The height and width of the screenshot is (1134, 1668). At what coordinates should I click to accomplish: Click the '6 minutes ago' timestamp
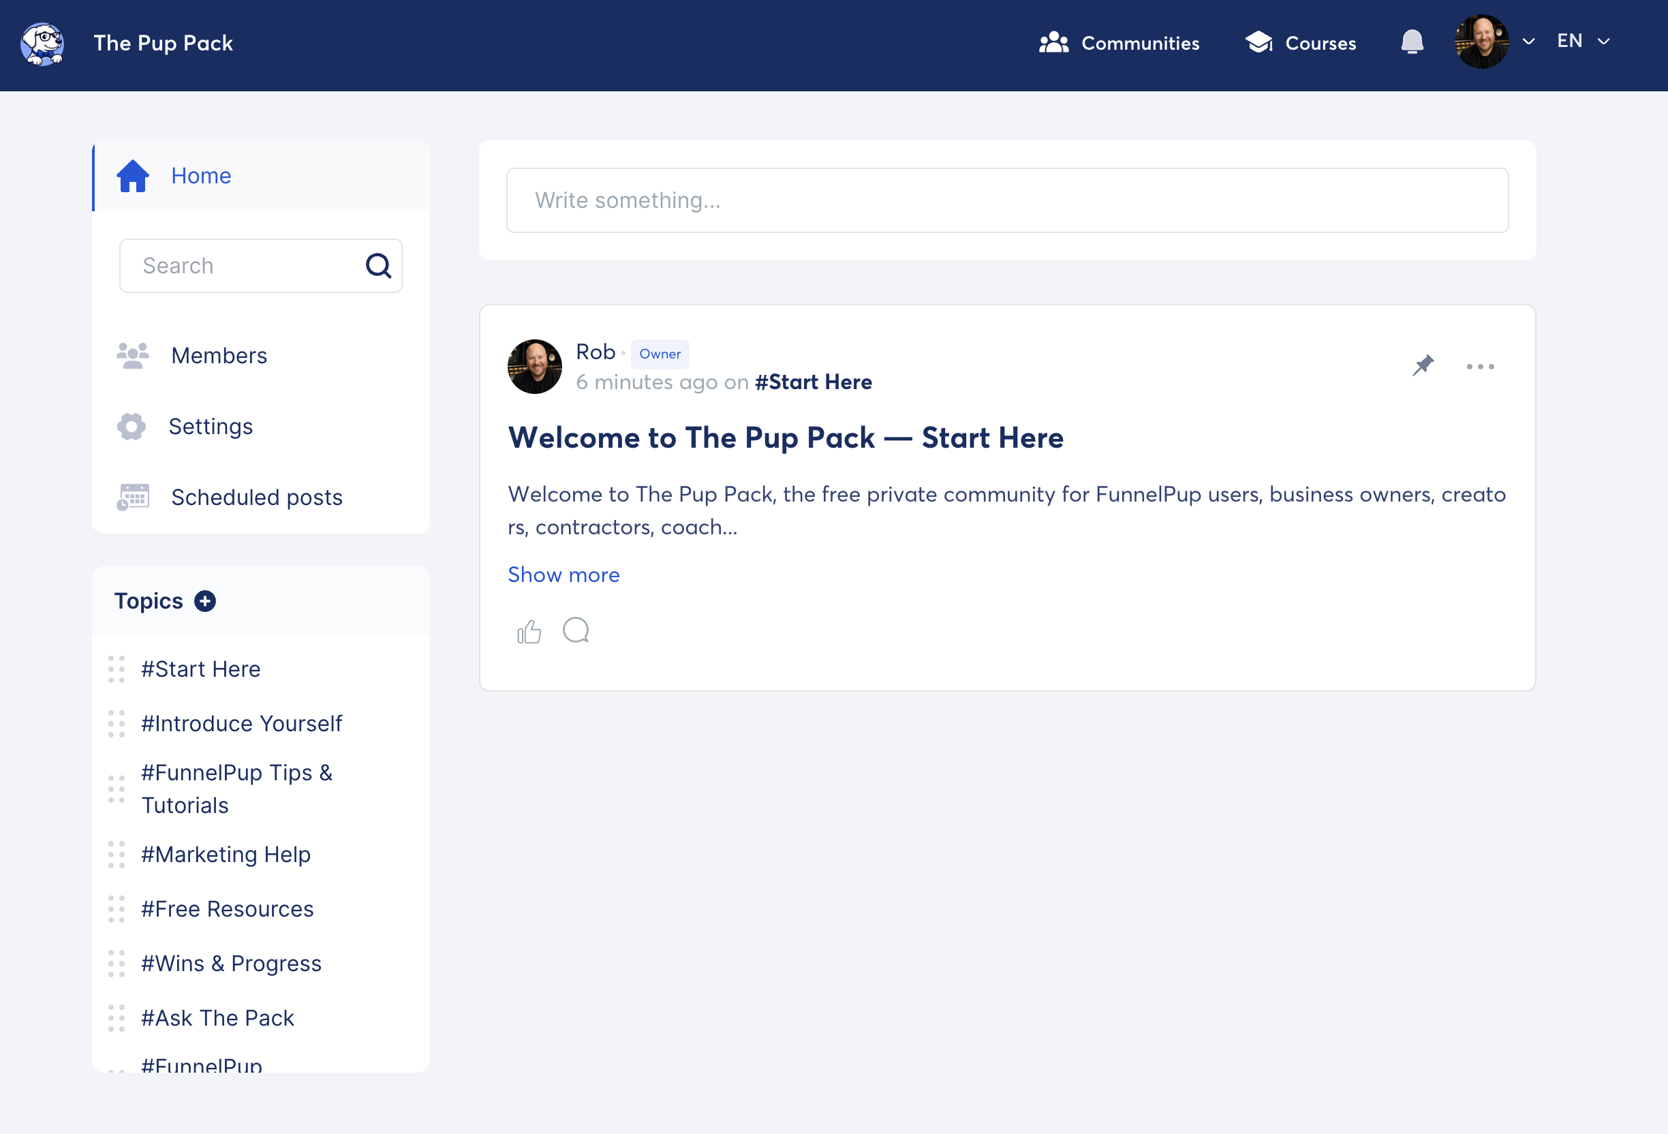click(647, 382)
